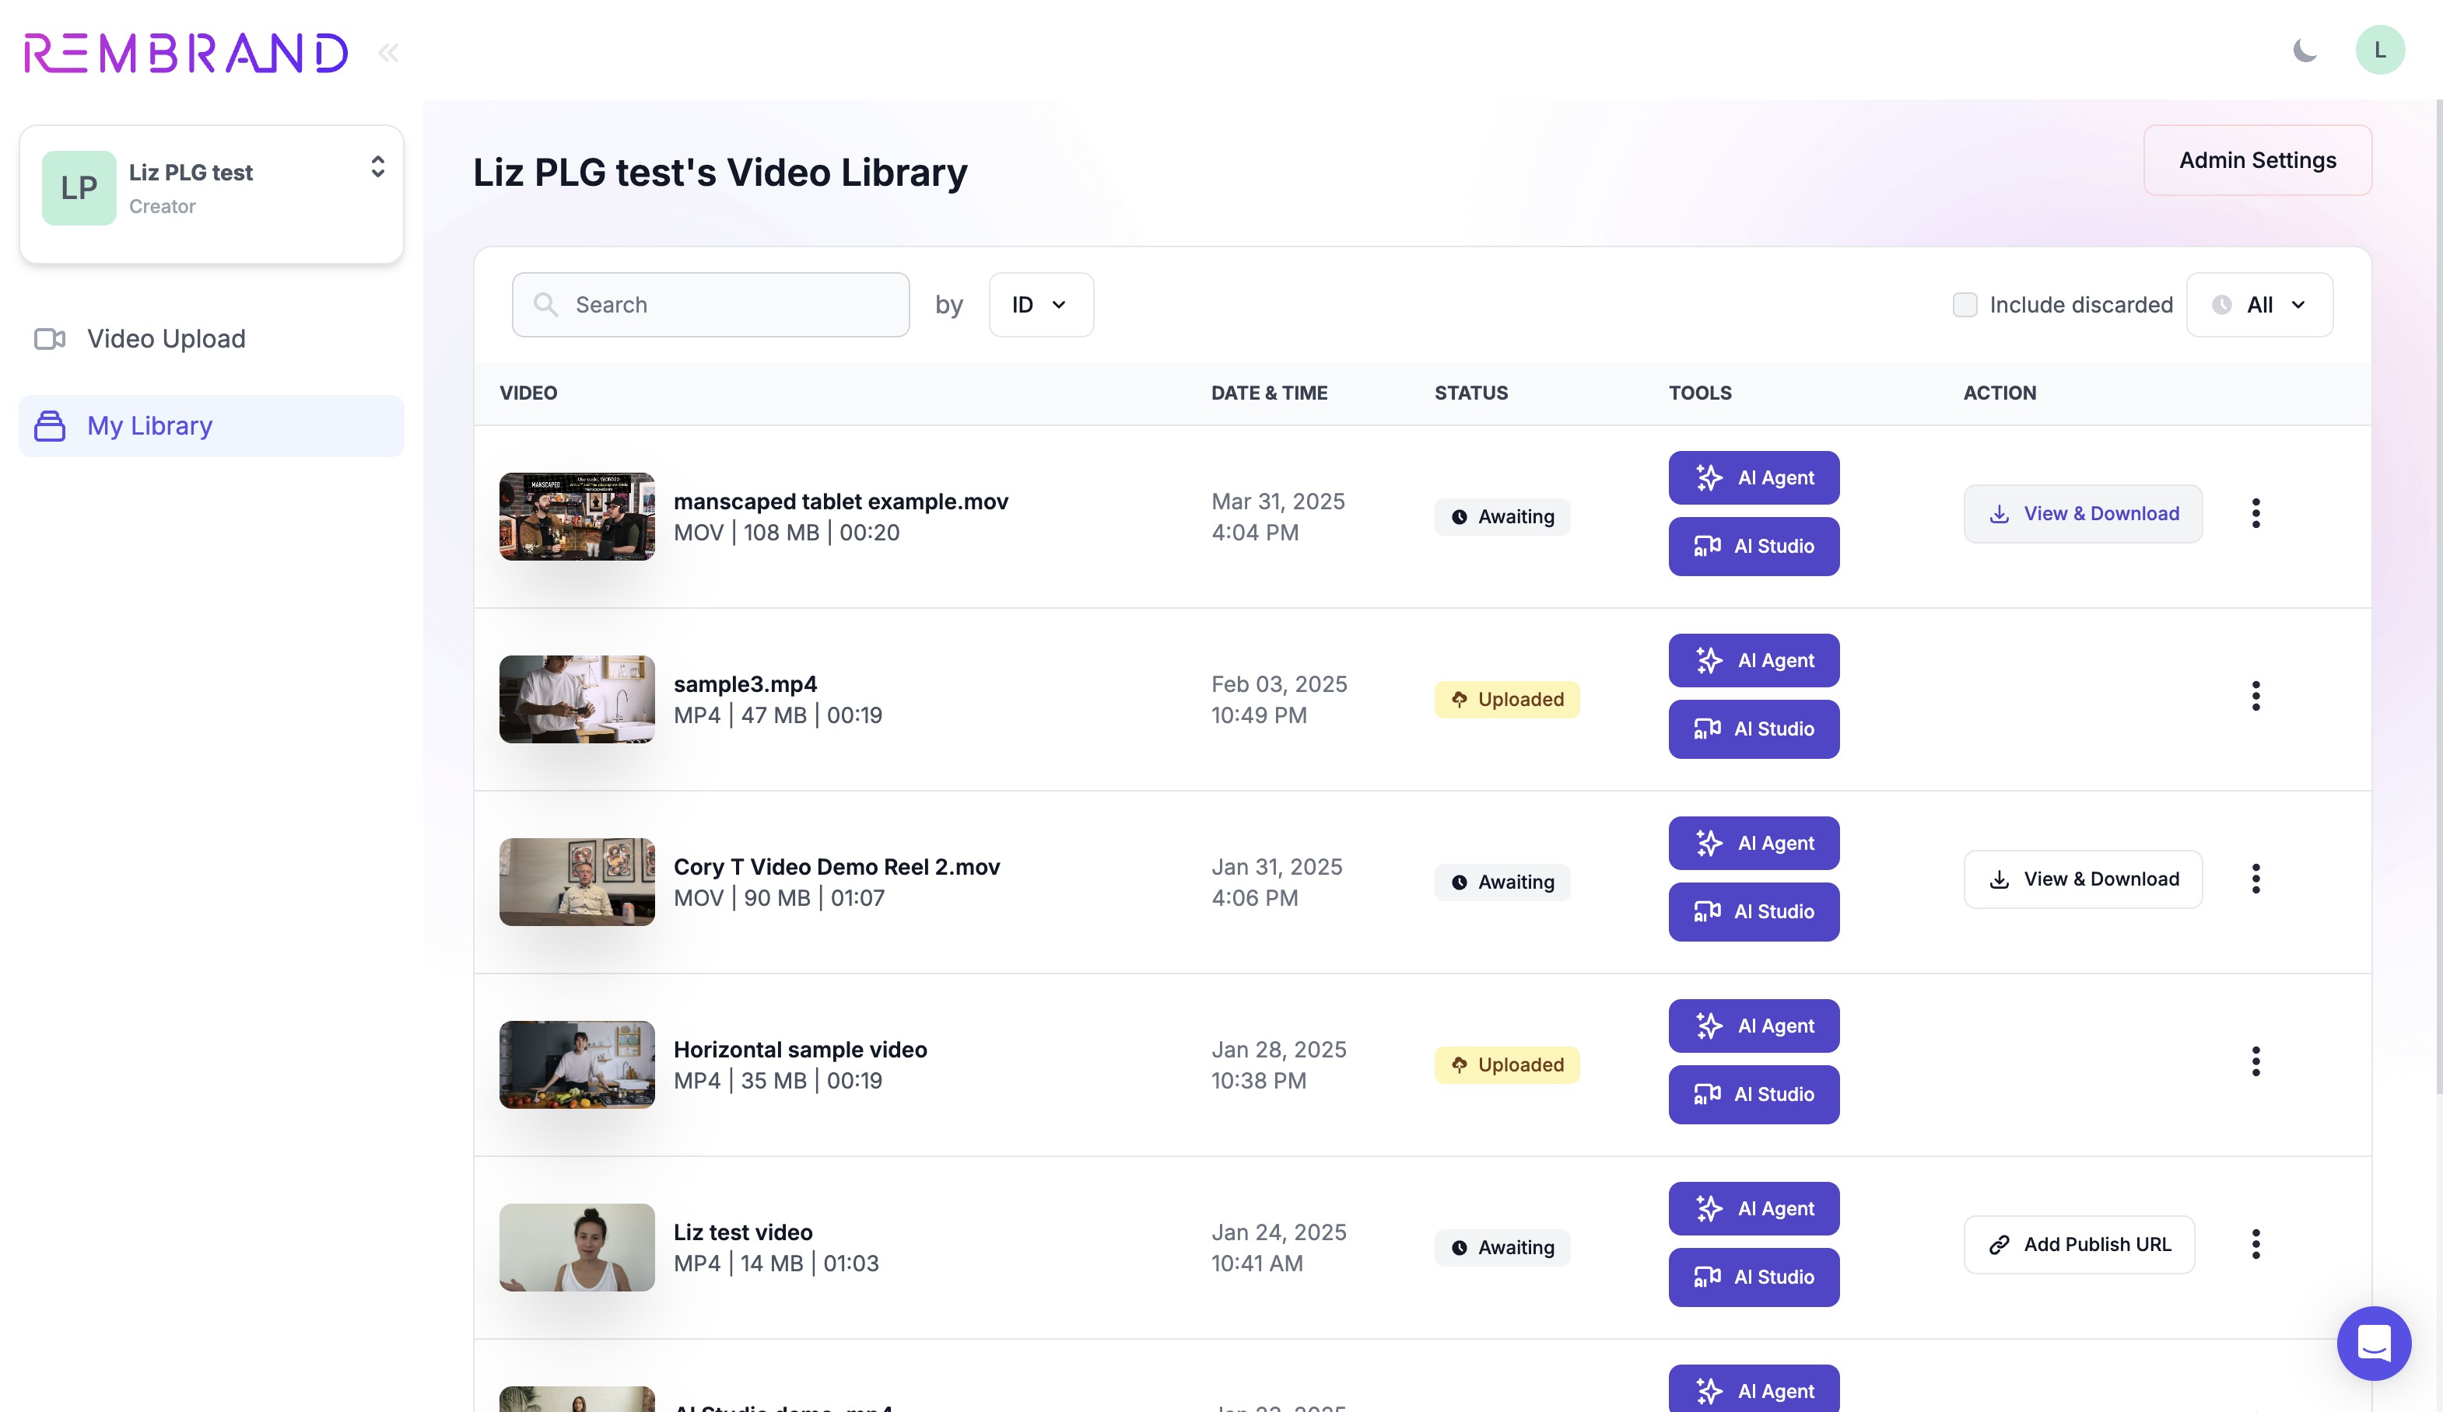This screenshot has width=2443, height=1412.
Task: Open sample3.mp4 thumbnail
Action: coord(577,700)
